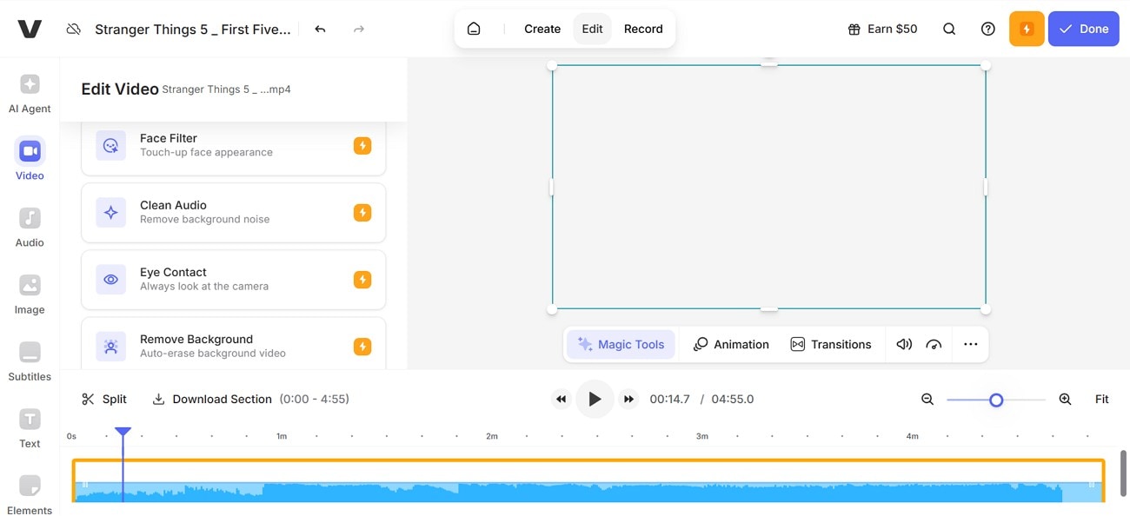Open the Transitions tab above the timeline
The image size is (1130, 516).
click(831, 344)
